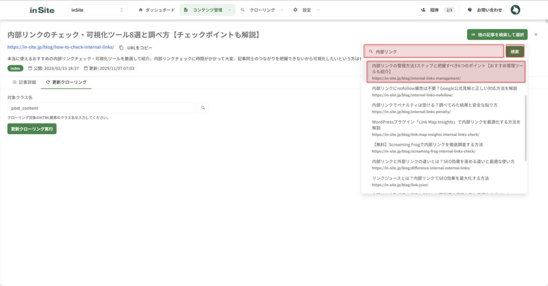Focus the 対象クラス名 input field
This screenshot has width=548, height=286.
tap(101, 108)
